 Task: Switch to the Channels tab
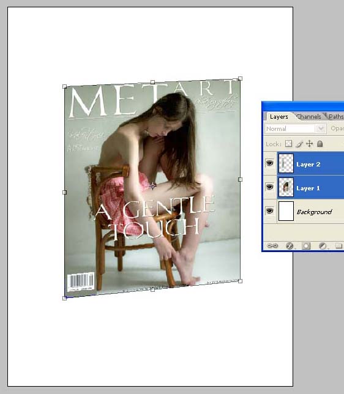(308, 117)
